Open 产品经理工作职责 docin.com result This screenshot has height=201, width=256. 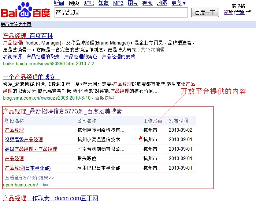(x=51, y=198)
